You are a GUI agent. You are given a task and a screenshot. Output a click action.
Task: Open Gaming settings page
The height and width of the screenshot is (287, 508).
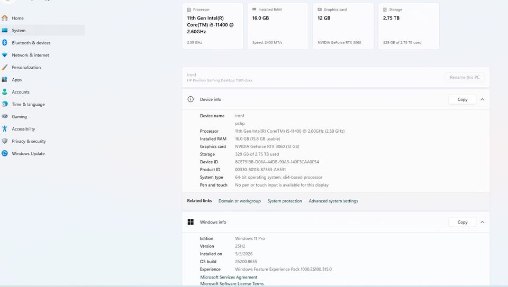pos(42,116)
